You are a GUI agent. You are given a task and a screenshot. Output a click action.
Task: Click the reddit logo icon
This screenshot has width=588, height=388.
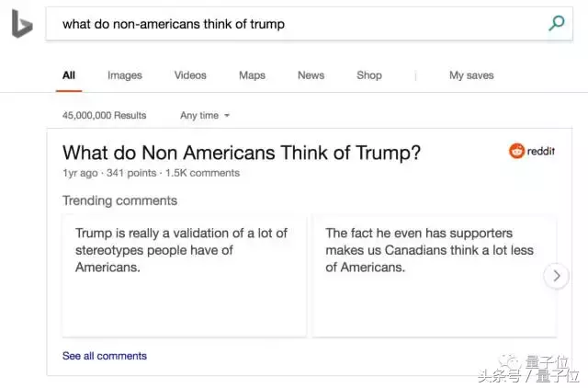click(x=516, y=151)
